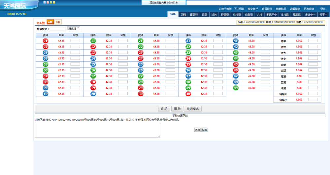The width and height of the screenshot is (330, 175).
Task: Click the 登出 logout link
Action: click(323, 9)
